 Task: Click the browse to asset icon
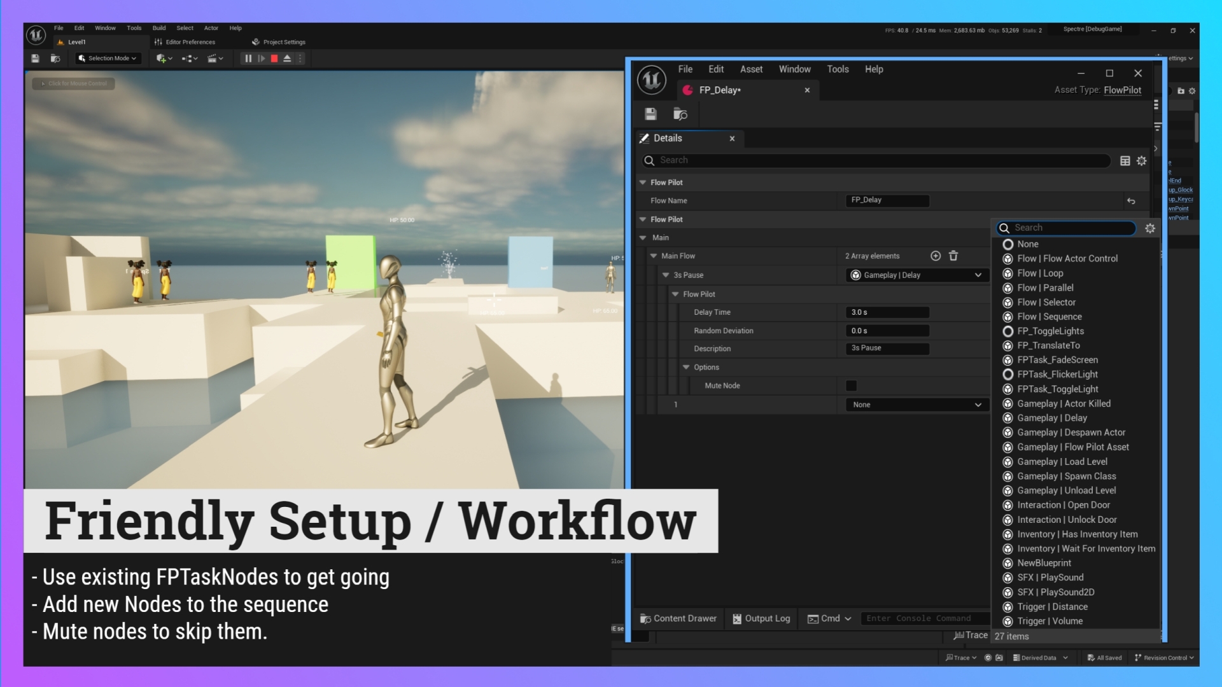[680, 114]
